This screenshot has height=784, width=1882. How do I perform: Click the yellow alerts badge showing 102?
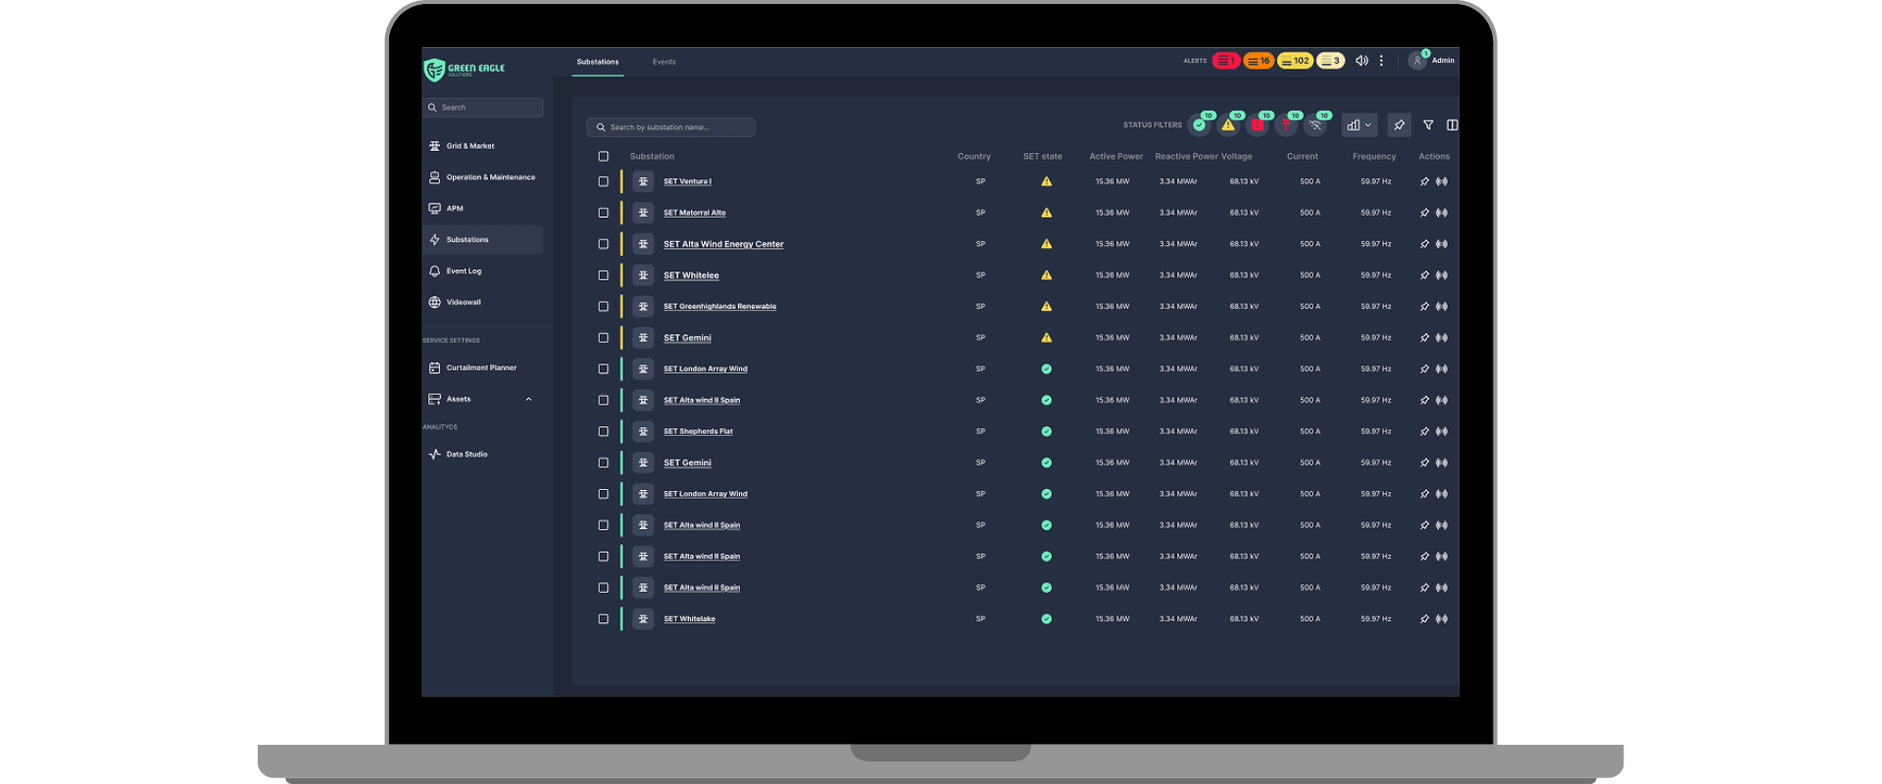(x=1295, y=61)
